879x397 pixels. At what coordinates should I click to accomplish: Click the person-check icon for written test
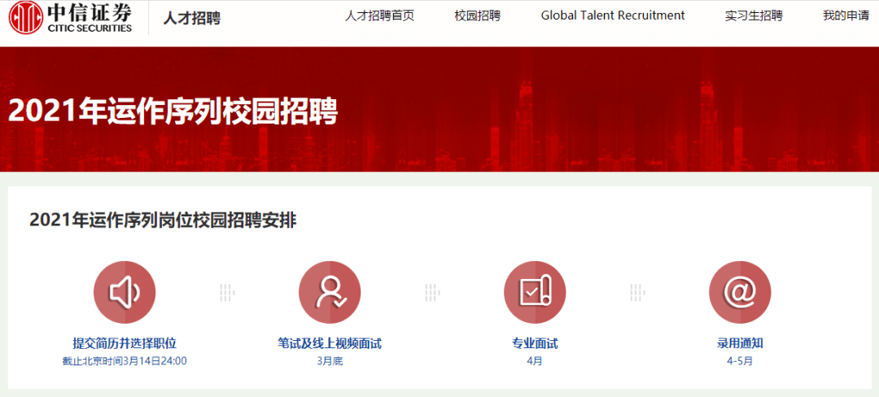coord(330,292)
